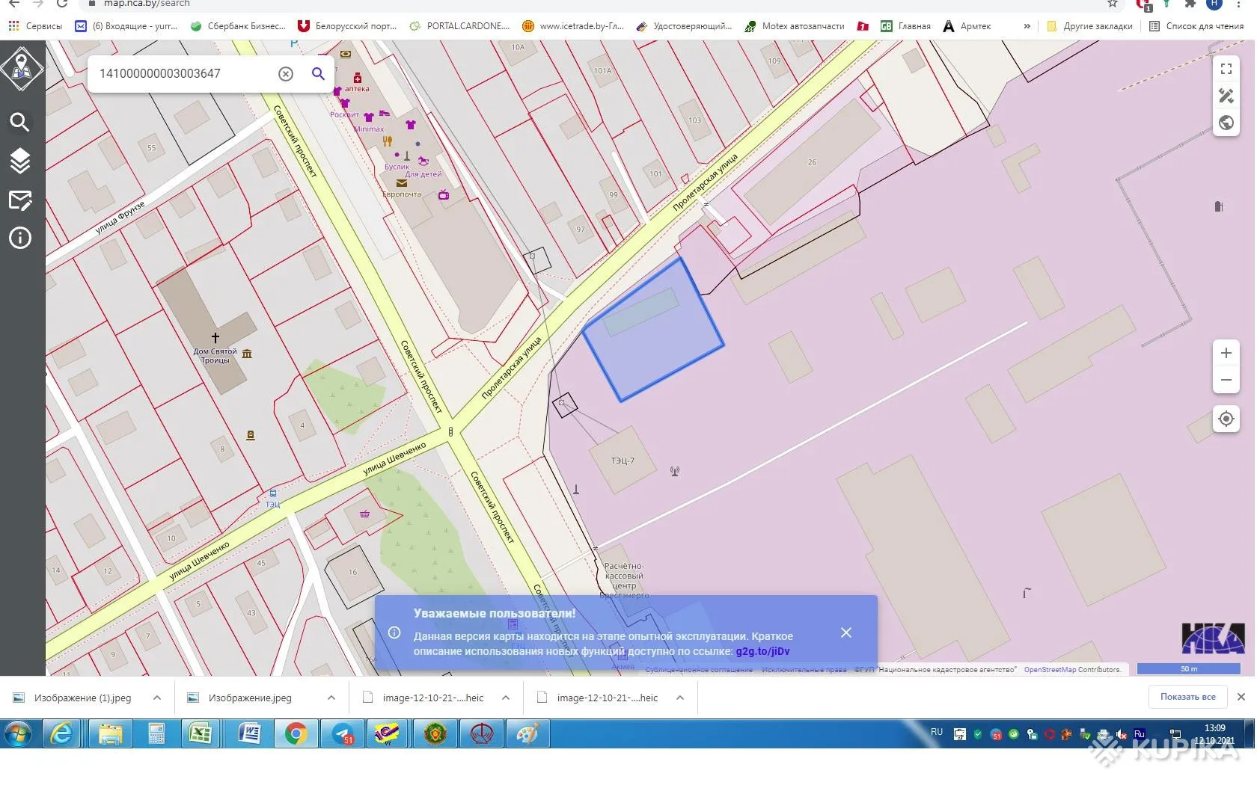The image size is (1257, 785).
Task: Select the highlighted blue land parcel
Action: click(x=653, y=330)
